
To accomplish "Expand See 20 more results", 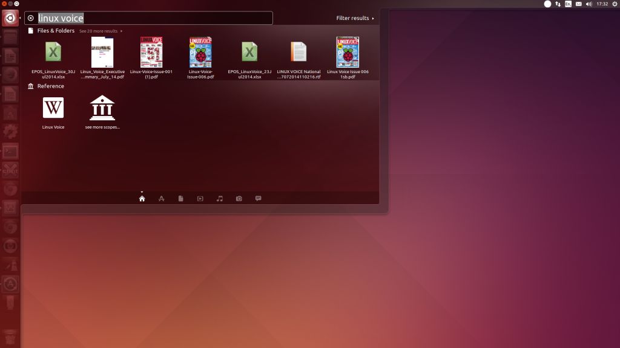I will (101, 31).
